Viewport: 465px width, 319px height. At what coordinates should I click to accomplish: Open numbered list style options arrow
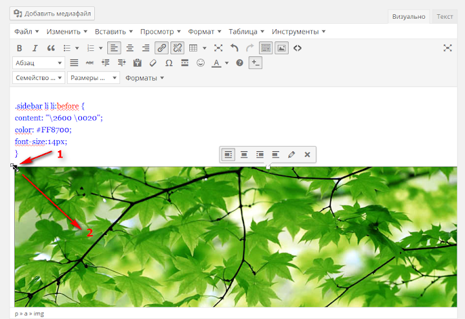101,48
